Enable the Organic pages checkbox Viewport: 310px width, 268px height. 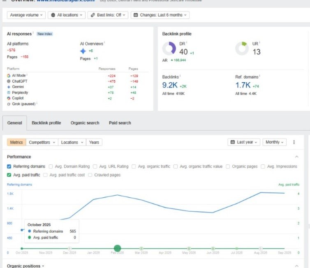coord(228,166)
